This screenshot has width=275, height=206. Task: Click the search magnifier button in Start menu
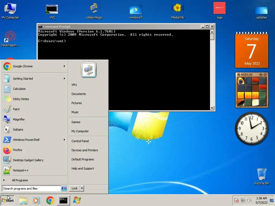[64, 189]
